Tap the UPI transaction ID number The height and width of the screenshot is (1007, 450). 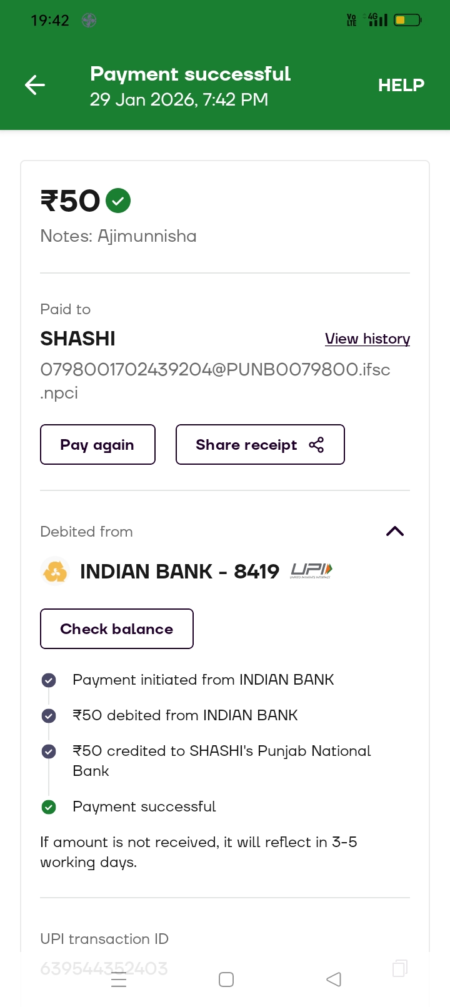pos(104,968)
